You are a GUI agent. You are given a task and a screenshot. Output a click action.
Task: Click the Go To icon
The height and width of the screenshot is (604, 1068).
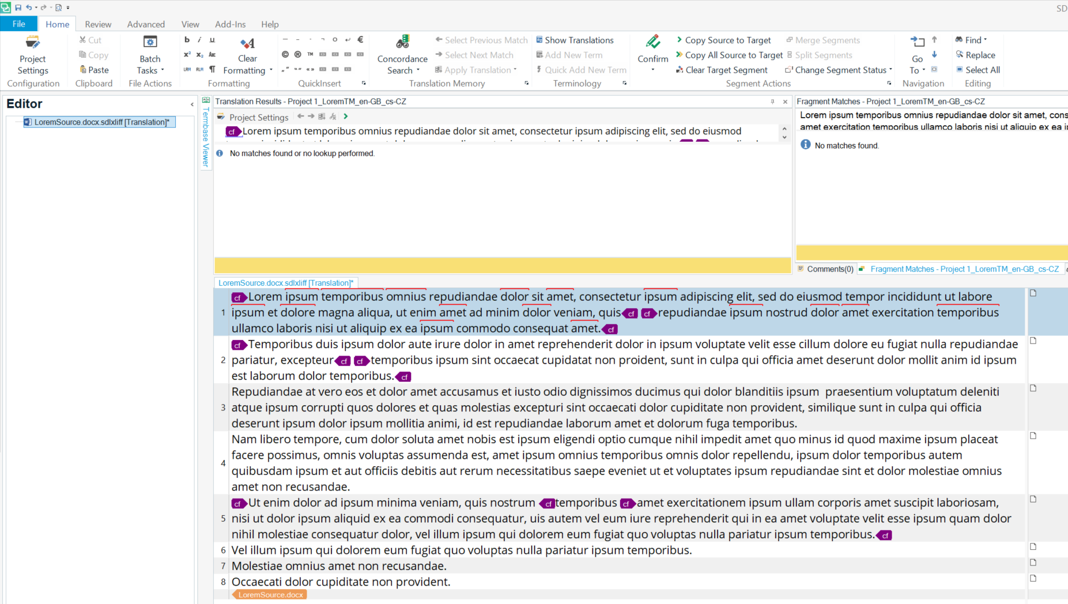917,42
